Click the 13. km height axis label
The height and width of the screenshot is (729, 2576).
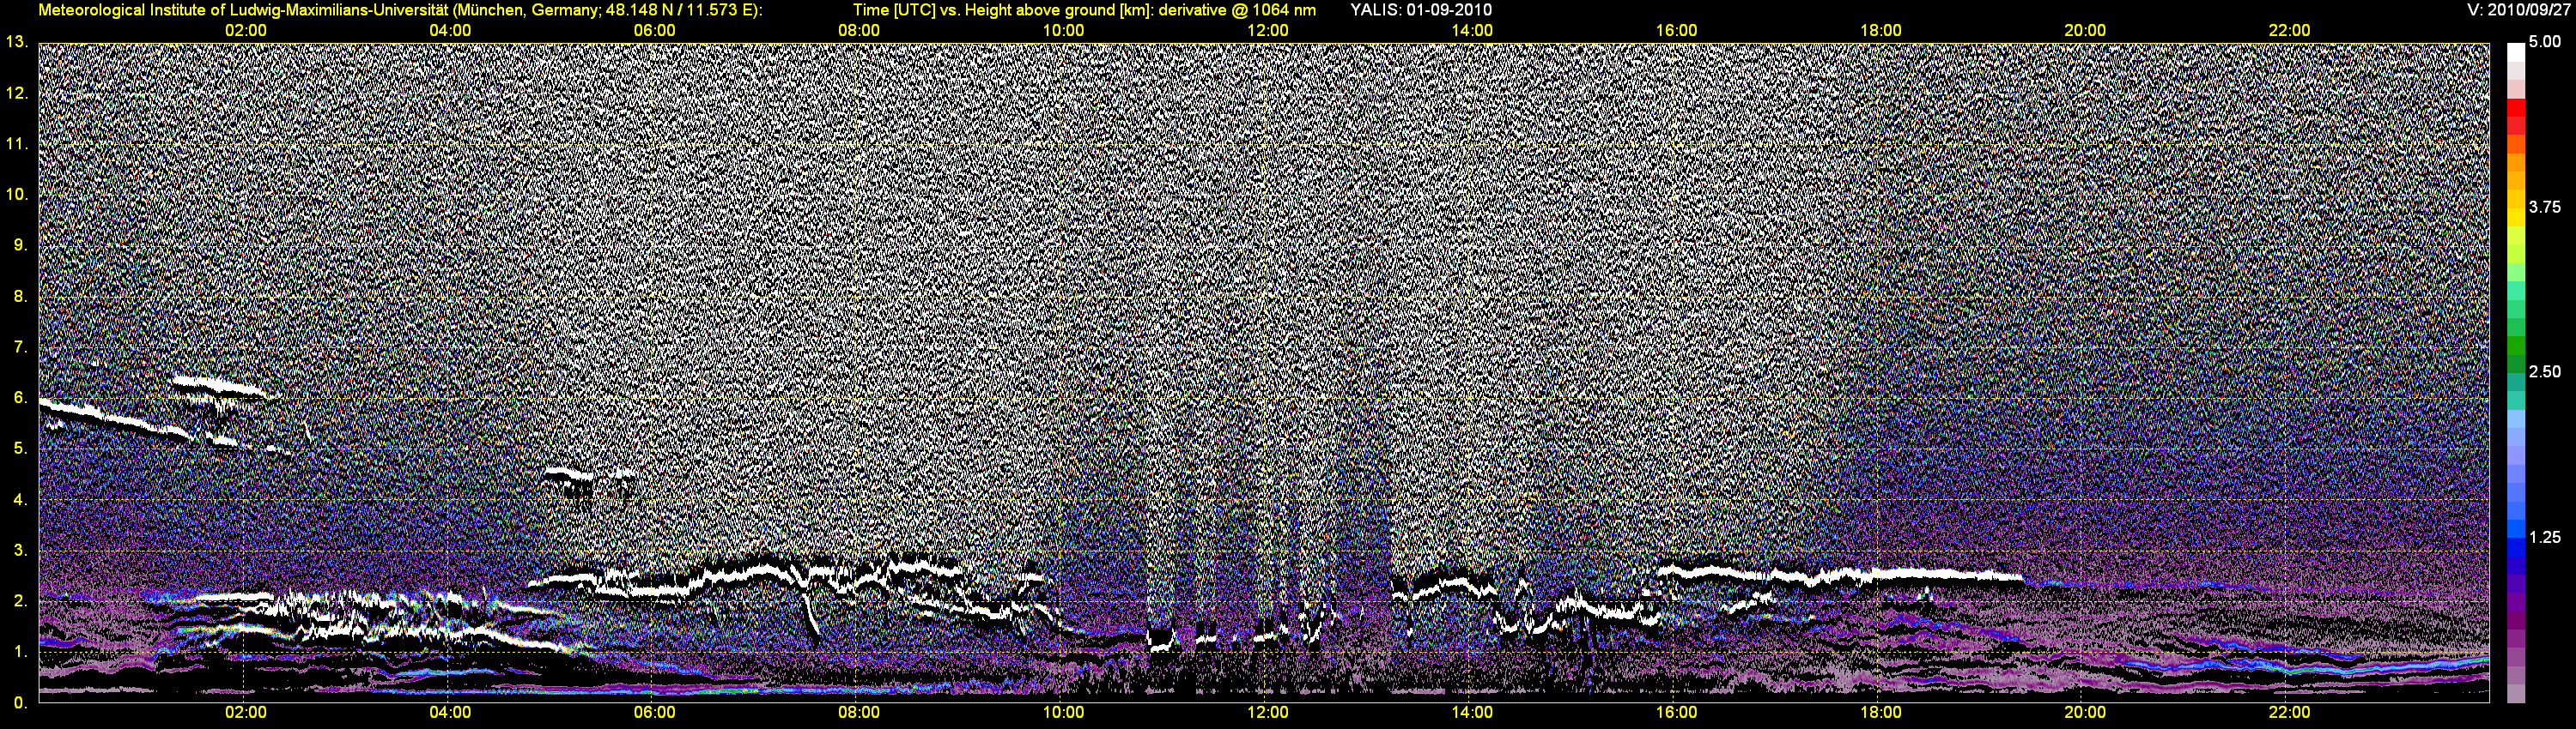pos(17,42)
